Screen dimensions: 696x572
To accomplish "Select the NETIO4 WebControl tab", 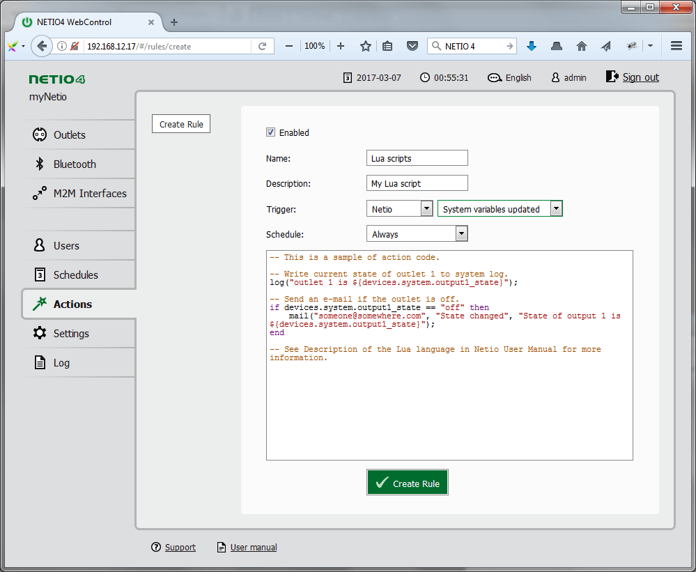I will (x=88, y=22).
